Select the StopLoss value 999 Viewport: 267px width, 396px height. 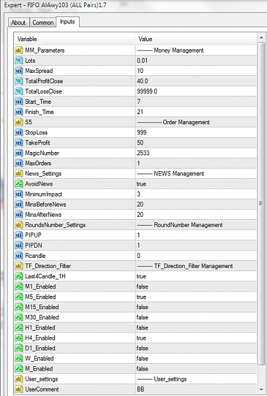tap(142, 132)
